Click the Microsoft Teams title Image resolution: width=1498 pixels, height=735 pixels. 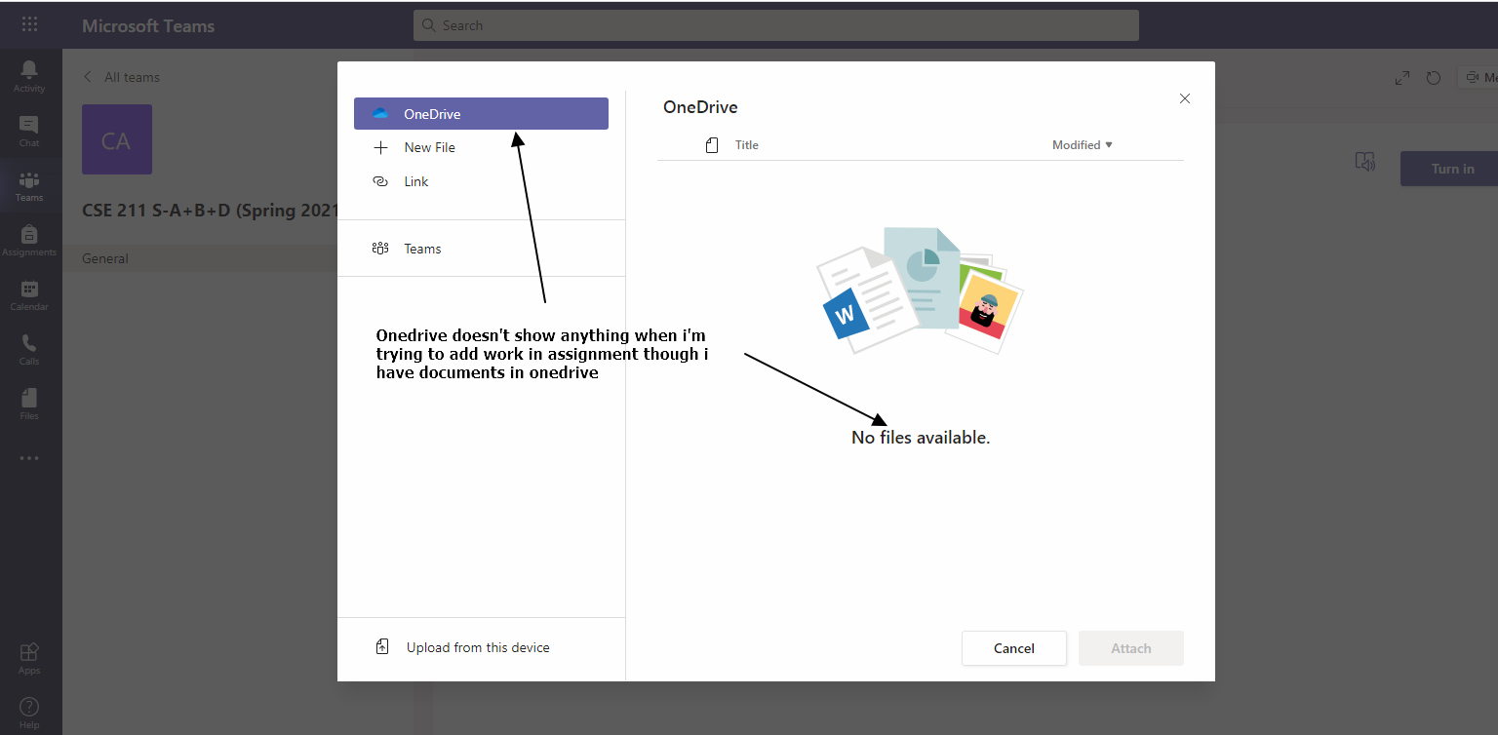click(x=148, y=26)
